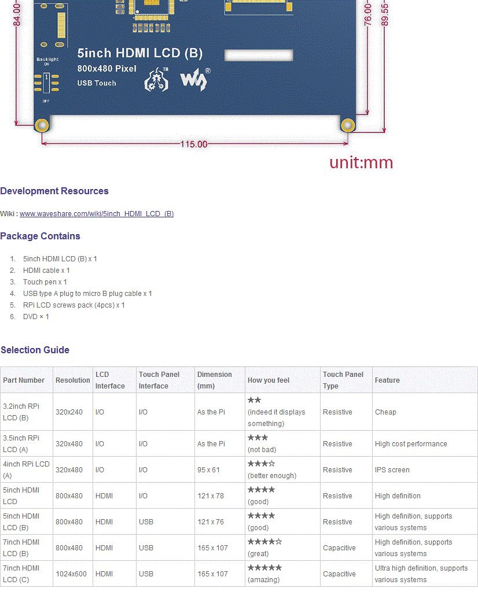The height and width of the screenshot is (592, 478).
Task: Click the Raspberry Pi logo on the board
Action: click(x=156, y=79)
